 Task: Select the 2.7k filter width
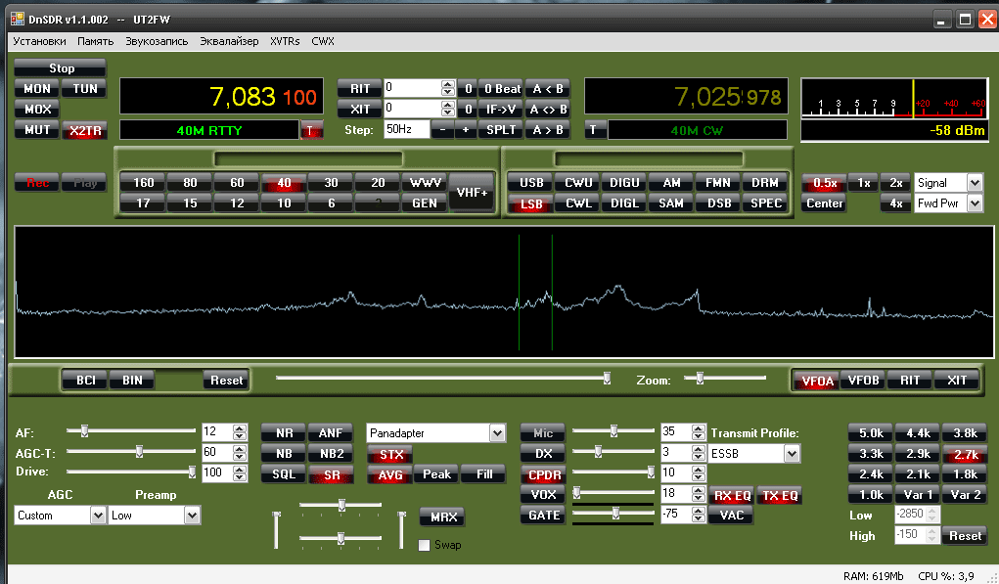click(x=965, y=454)
